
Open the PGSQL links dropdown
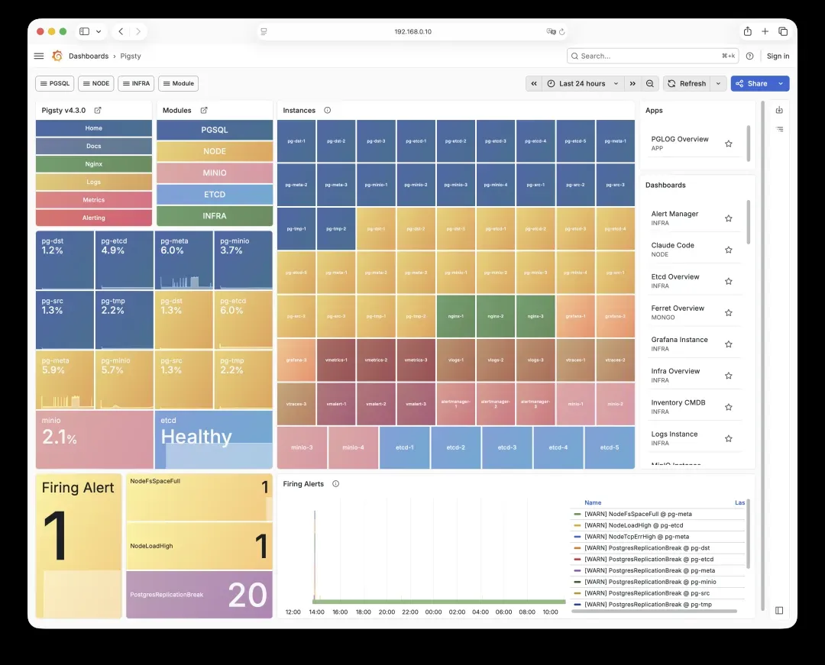click(55, 83)
